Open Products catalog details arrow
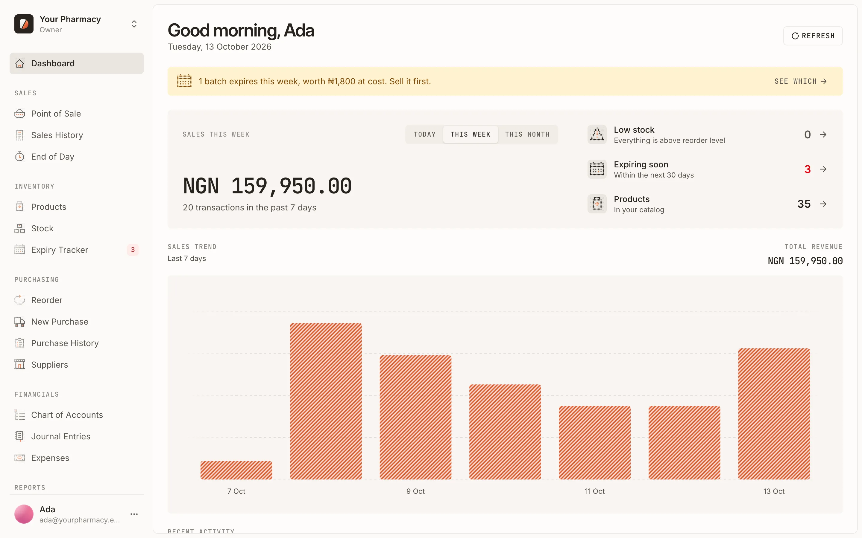 pos(823,204)
